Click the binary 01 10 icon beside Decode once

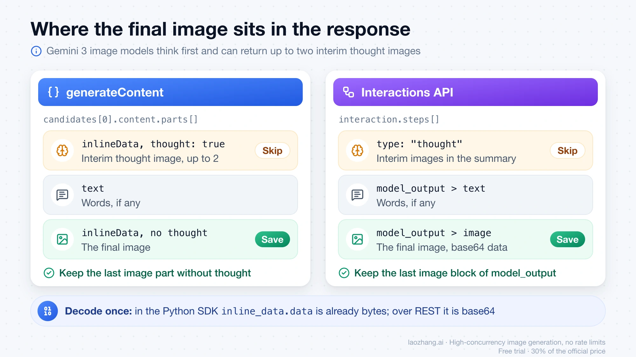tap(48, 311)
